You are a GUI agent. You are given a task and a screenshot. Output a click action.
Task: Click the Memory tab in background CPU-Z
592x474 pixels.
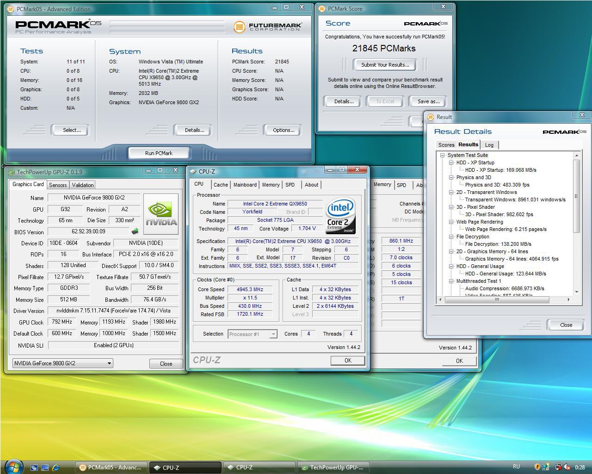pos(382,184)
